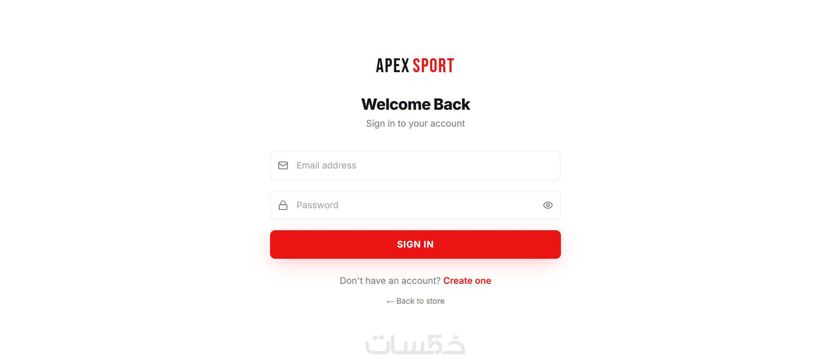Go back via the Back to store link
This screenshot has height=362, width=831.
[x=415, y=301]
